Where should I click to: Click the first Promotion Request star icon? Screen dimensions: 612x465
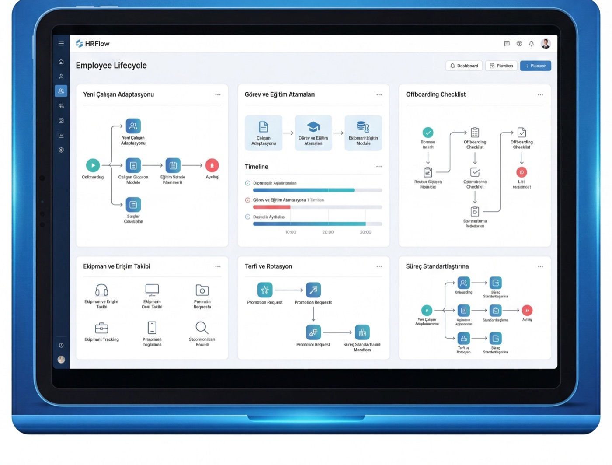265,290
